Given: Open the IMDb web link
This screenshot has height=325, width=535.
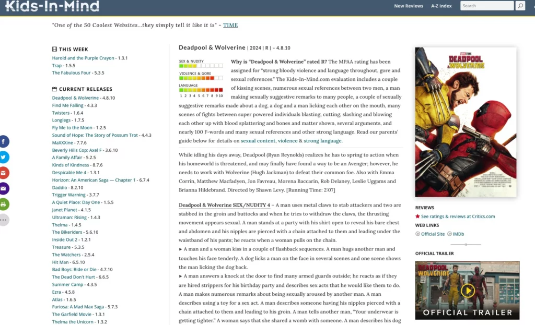Looking at the screenshot, I should [x=458, y=234].
